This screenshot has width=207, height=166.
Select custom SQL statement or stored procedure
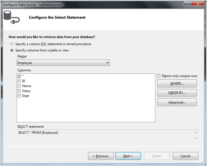12,44
